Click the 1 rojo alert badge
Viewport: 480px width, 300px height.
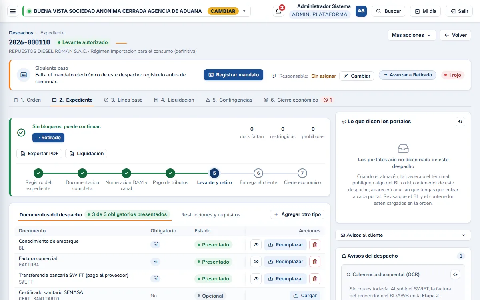tap(453, 75)
